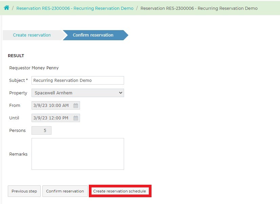Open first Reservation RES-2300006 breadcrumb link
Image resolution: width=280 pixels, height=204 pixels.
click(75, 8)
